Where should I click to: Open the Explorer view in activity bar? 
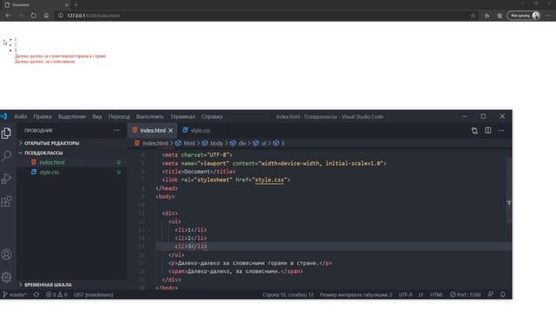point(6,133)
